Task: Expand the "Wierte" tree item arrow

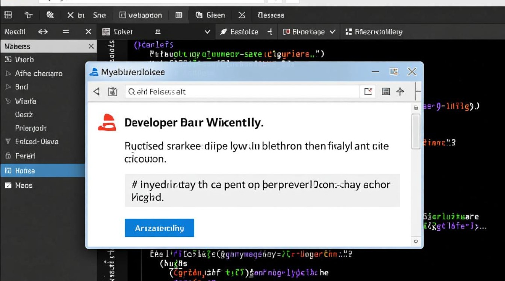Action: pyautogui.click(x=8, y=101)
